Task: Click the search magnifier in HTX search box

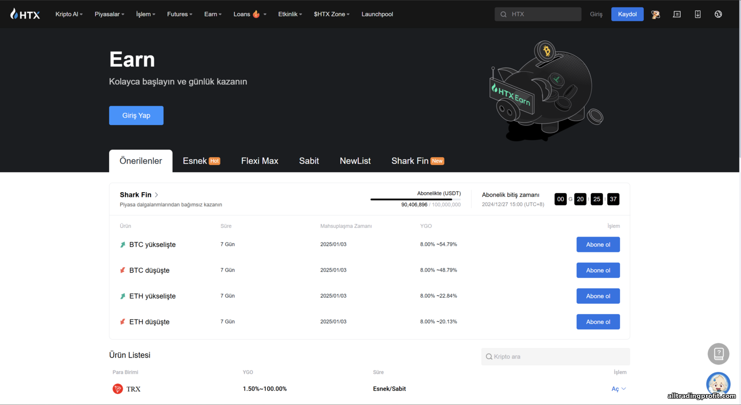Action: (503, 14)
